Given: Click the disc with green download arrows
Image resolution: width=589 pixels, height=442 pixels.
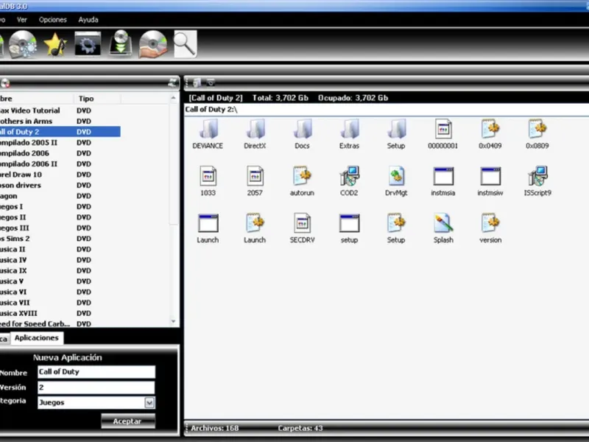Looking at the screenshot, I should click(x=121, y=44).
